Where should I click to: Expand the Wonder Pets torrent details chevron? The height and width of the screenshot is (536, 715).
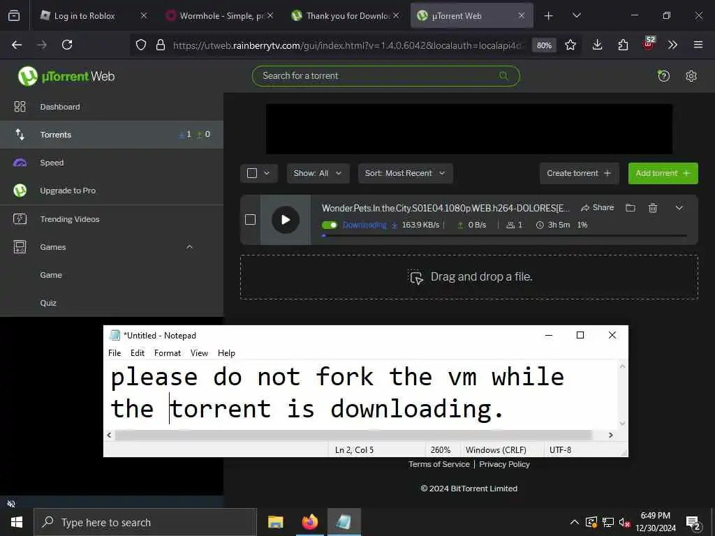point(679,208)
